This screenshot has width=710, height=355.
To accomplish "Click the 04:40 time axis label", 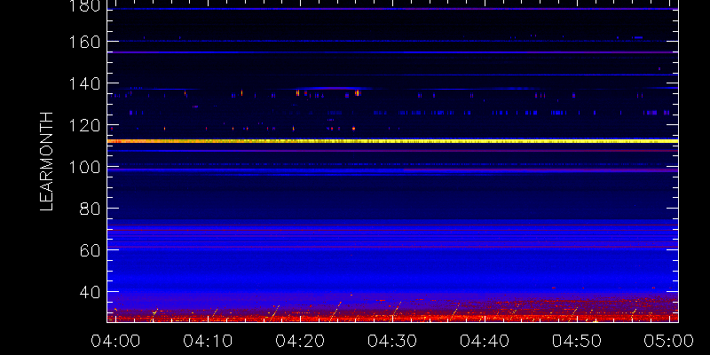I will tap(485, 341).
